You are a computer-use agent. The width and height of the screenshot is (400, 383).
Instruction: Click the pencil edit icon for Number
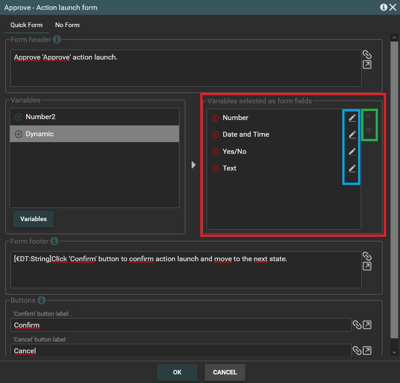tap(352, 118)
